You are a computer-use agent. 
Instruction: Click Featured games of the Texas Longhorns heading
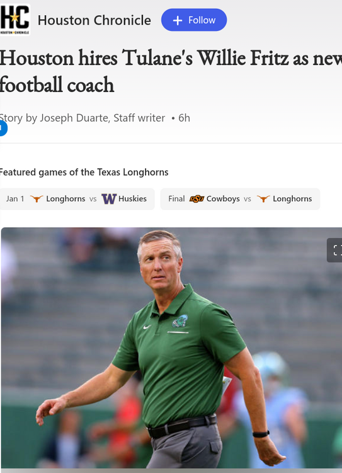click(x=84, y=172)
